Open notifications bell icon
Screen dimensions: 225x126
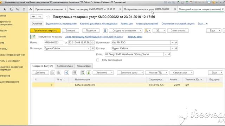point(24,9)
